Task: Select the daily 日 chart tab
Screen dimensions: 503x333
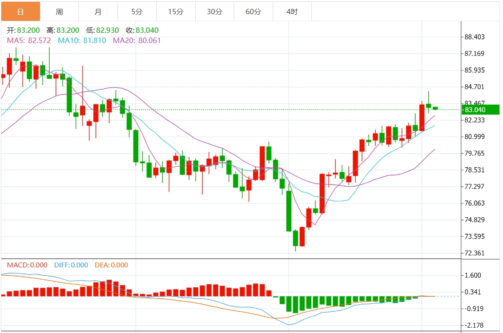Action: click(21, 12)
